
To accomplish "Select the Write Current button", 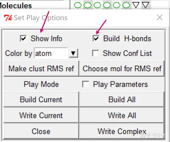I will coord(41,115).
